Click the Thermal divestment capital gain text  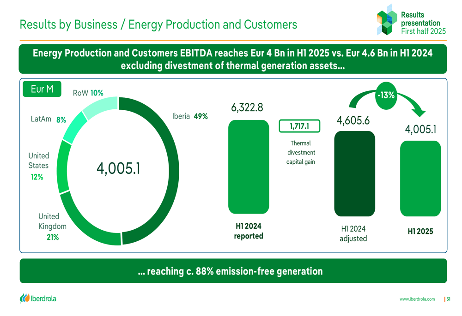pos(301,152)
